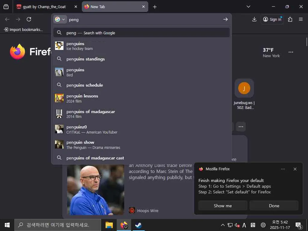
Task: Open the IME settings gear icon
Action: pos(263,225)
